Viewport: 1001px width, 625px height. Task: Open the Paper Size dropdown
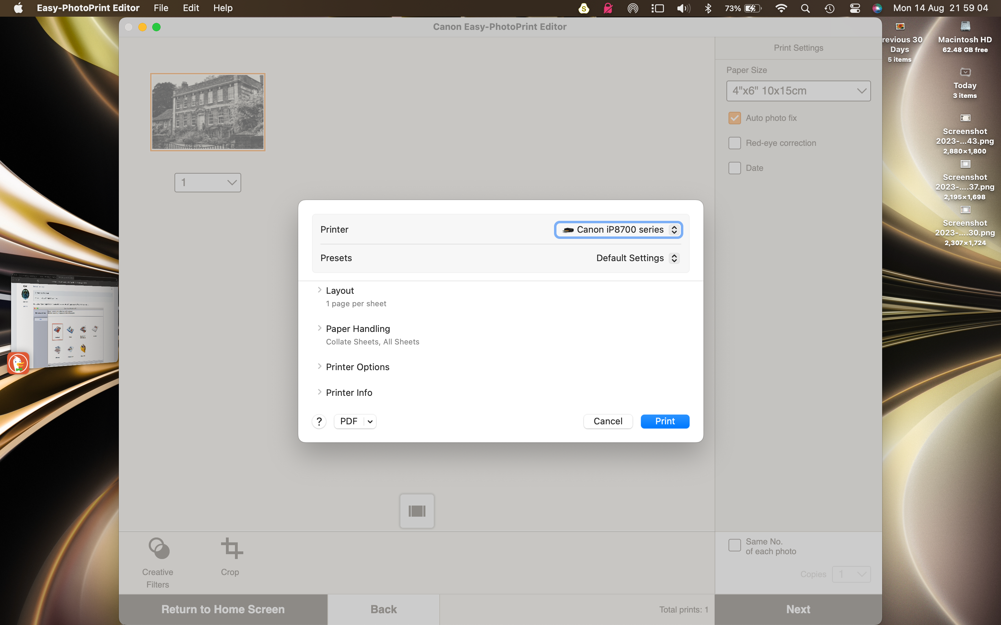click(x=798, y=91)
